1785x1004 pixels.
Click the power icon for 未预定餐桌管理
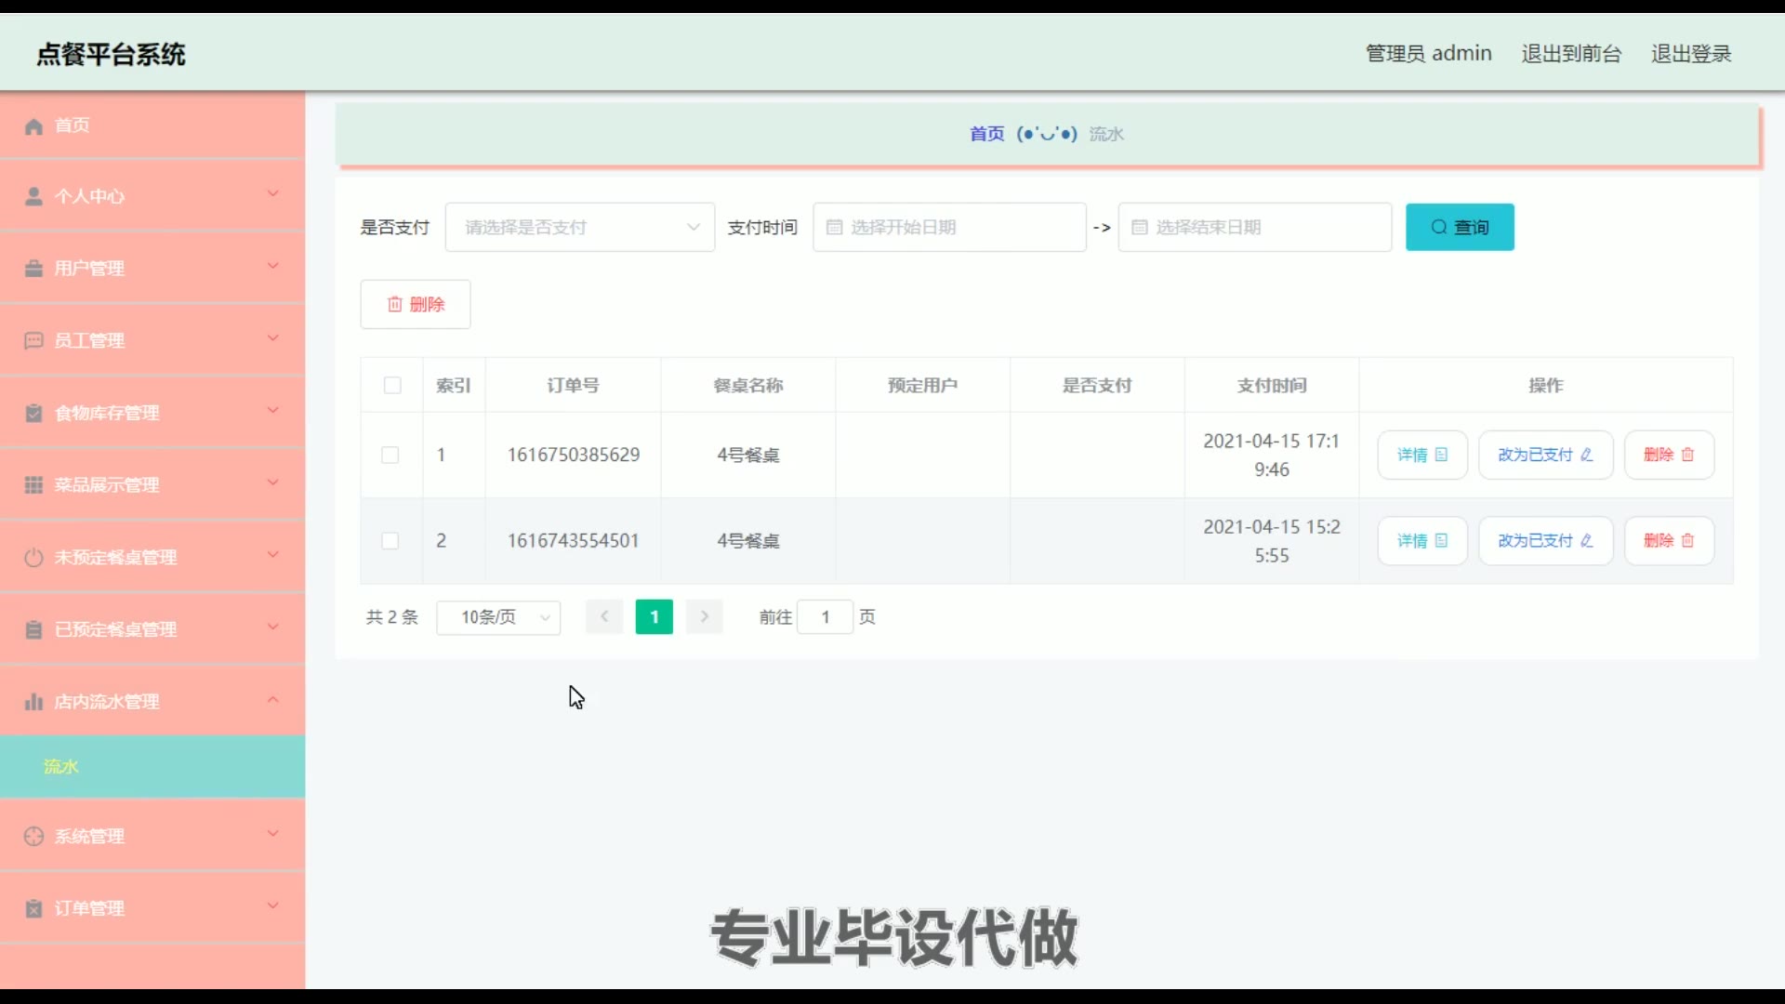[x=33, y=558]
